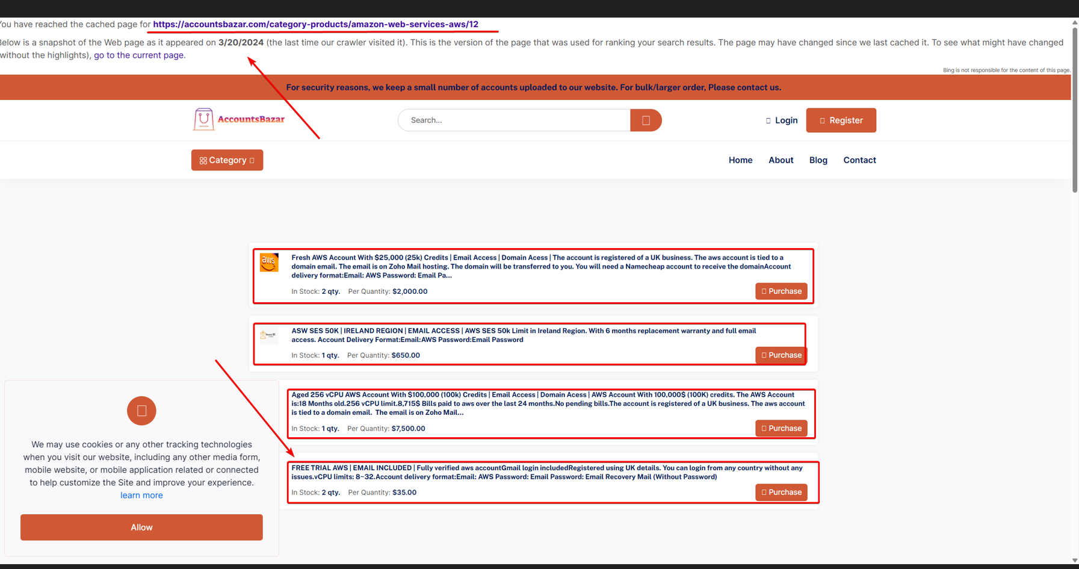Open the ASW SES 50K product thumbnail
Image resolution: width=1079 pixels, height=569 pixels.
coord(268,335)
